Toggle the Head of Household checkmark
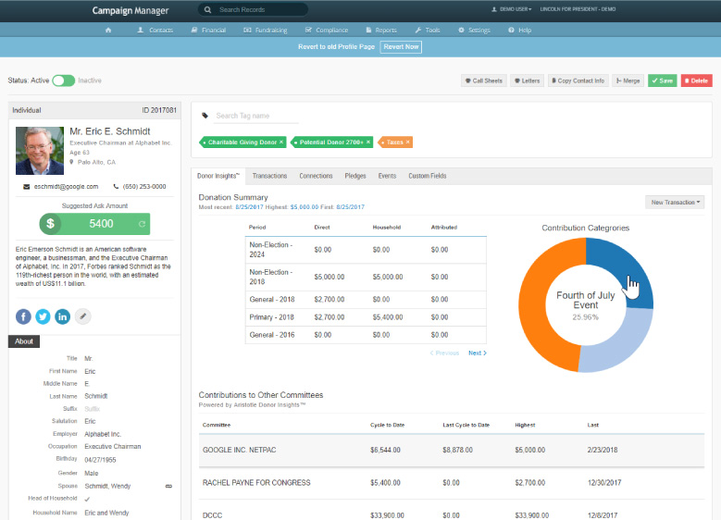This screenshot has width=721, height=520. coord(87,498)
